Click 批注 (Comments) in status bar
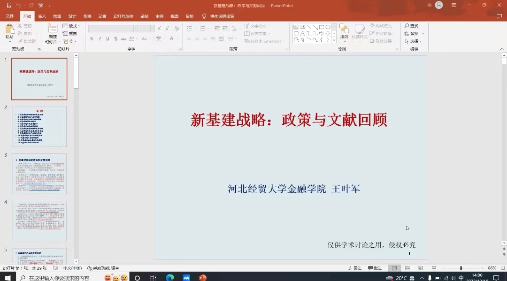This screenshot has height=281, width=507. tap(375, 268)
